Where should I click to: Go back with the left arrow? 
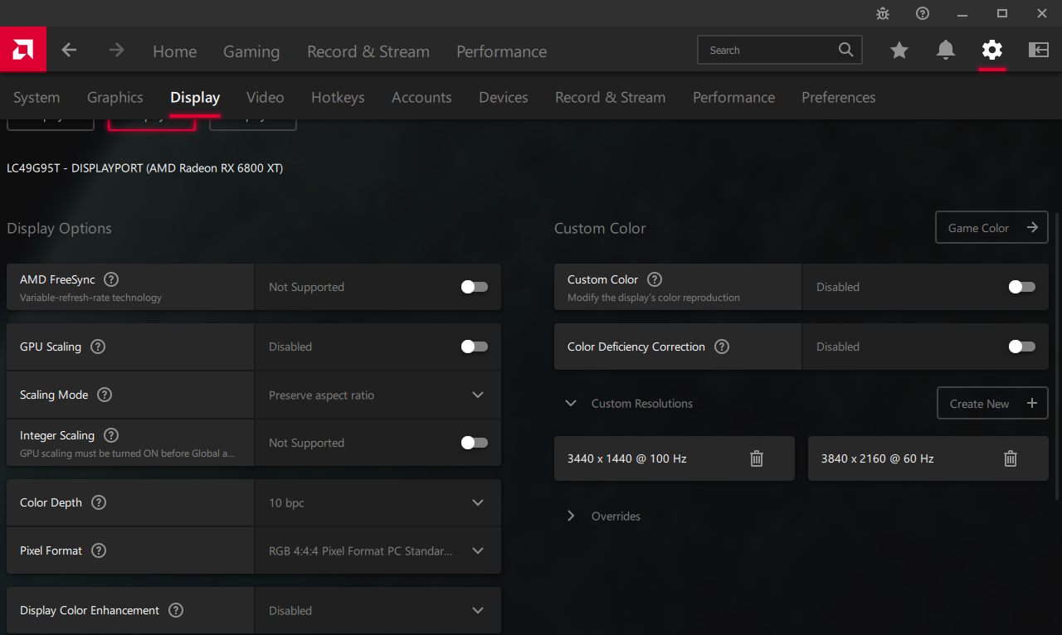70,50
